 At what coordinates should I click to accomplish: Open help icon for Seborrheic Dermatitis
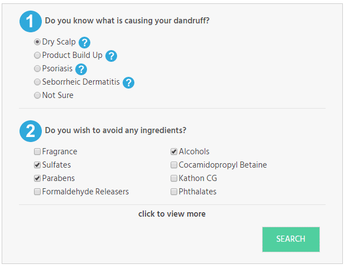(129, 82)
